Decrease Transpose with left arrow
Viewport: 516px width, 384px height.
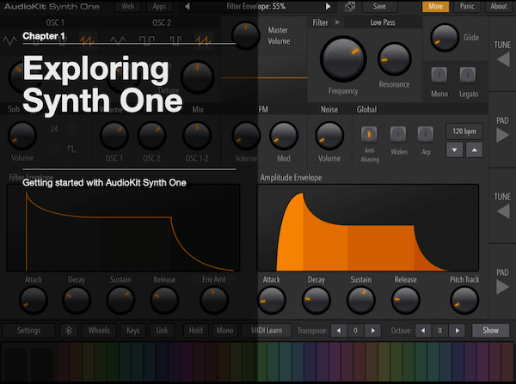click(x=339, y=331)
